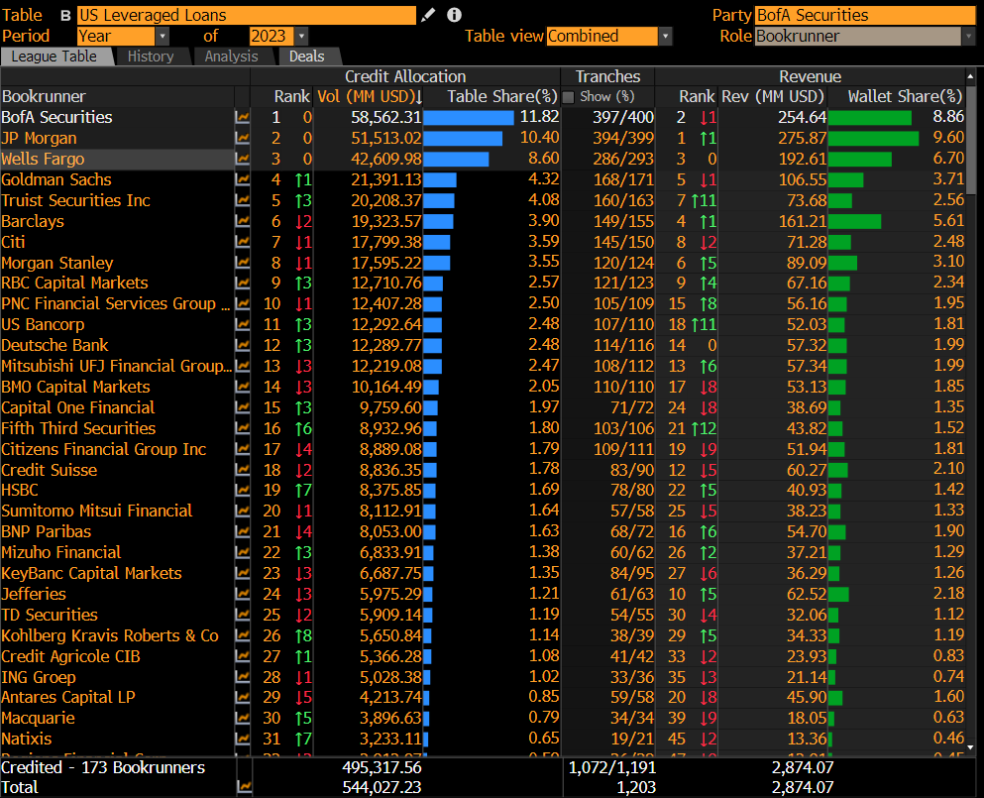Click Citizens Financial Group Inc name
Image resolution: width=984 pixels, height=798 pixels.
click(103, 449)
